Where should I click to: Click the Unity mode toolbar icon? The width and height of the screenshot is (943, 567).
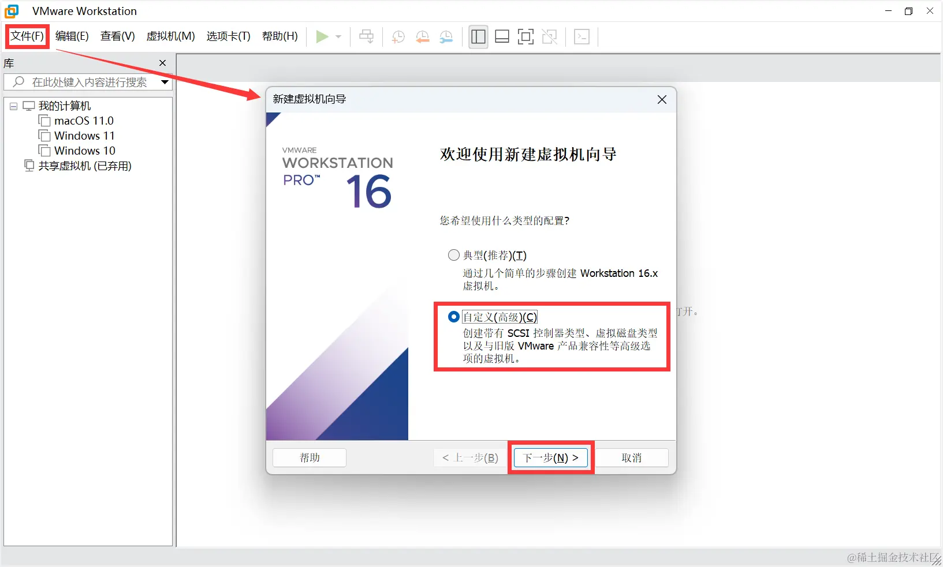pyautogui.click(x=550, y=37)
